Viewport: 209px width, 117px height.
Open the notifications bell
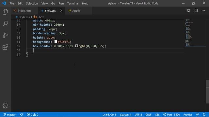click(x=204, y=115)
